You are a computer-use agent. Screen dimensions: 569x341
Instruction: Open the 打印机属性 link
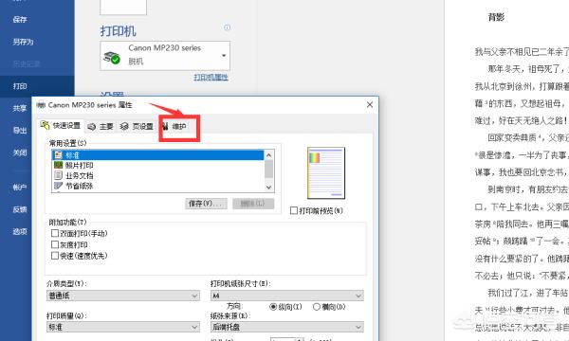pos(211,77)
